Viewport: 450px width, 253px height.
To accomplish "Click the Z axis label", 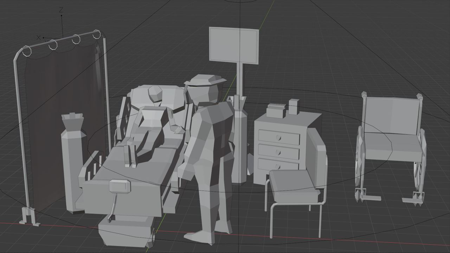I will pyautogui.click(x=61, y=10).
